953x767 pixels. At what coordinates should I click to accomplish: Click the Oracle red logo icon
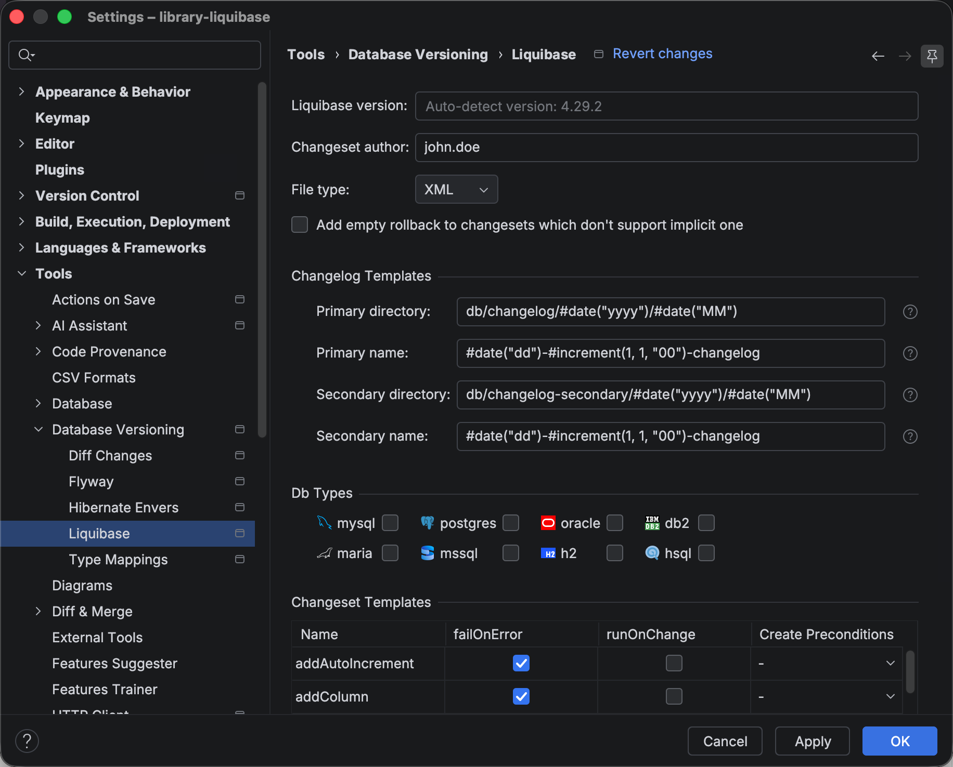pyautogui.click(x=548, y=523)
